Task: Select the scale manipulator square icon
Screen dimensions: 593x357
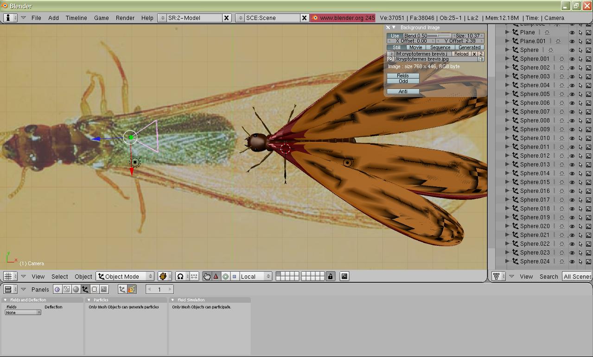Action: coord(234,276)
